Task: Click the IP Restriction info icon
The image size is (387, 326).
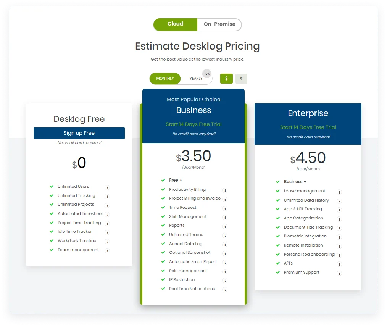Action: tap(225, 281)
